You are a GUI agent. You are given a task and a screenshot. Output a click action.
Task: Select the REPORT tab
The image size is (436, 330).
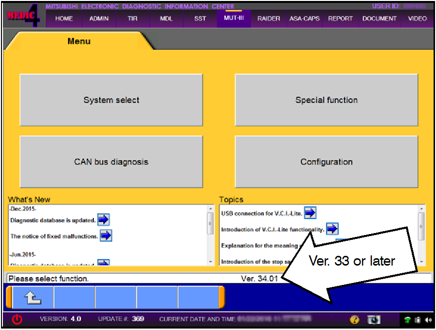tap(340, 19)
